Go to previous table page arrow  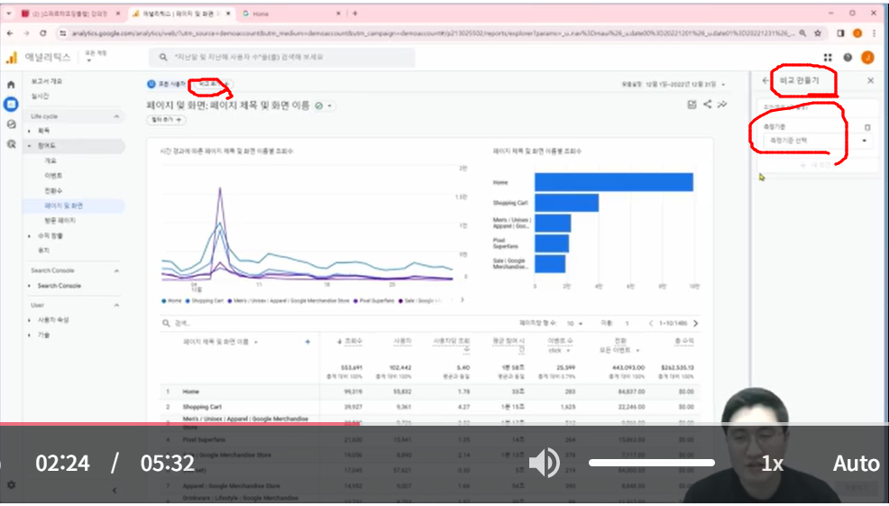651,323
